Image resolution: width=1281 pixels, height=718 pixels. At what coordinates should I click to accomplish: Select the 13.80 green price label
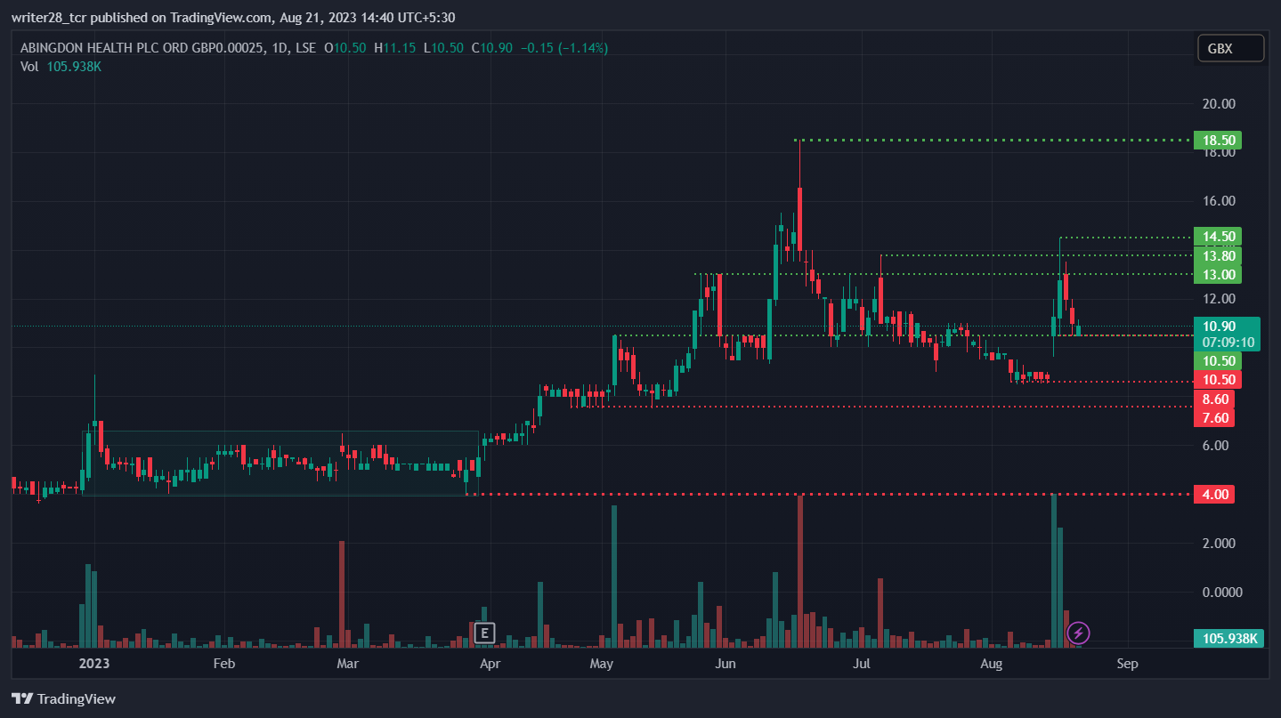(1217, 255)
